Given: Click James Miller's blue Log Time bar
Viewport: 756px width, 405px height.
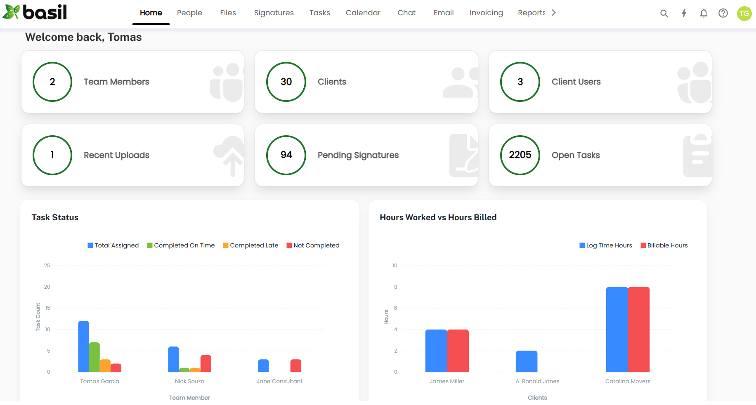Looking at the screenshot, I should [436, 351].
